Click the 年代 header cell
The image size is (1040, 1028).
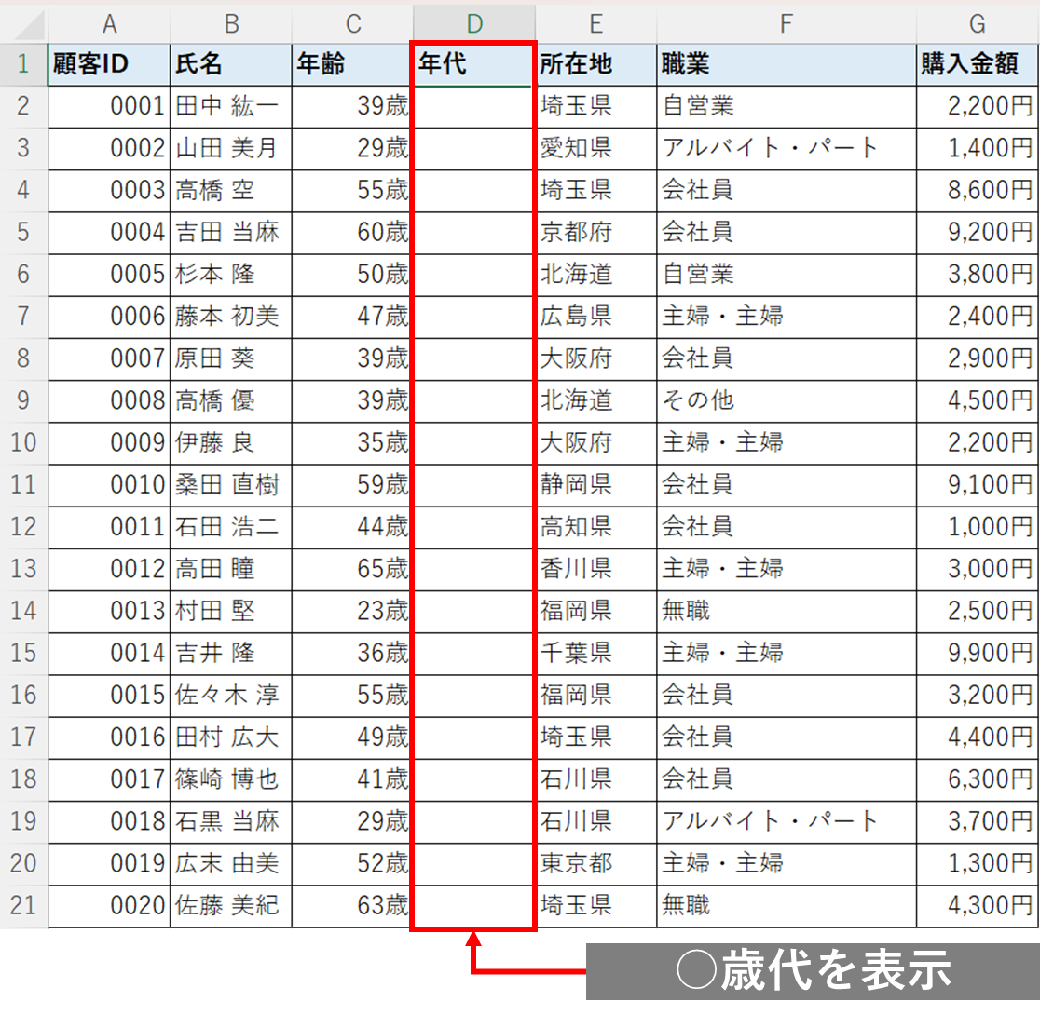(x=472, y=64)
